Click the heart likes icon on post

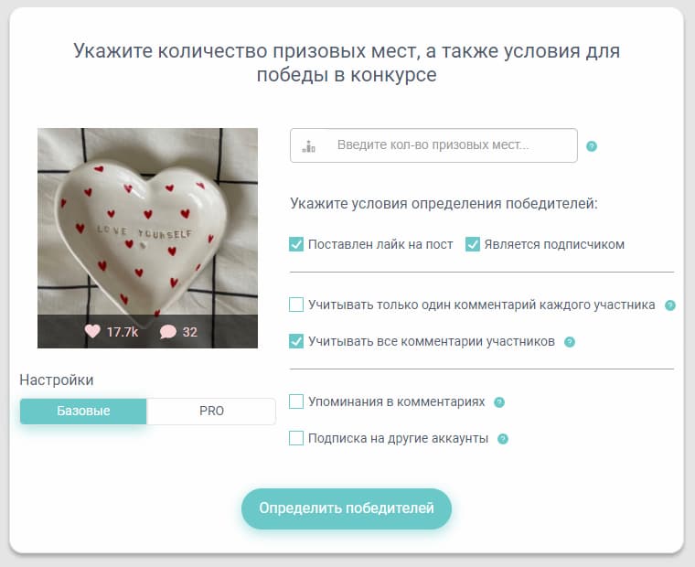pyautogui.click(x=92, y=331)
